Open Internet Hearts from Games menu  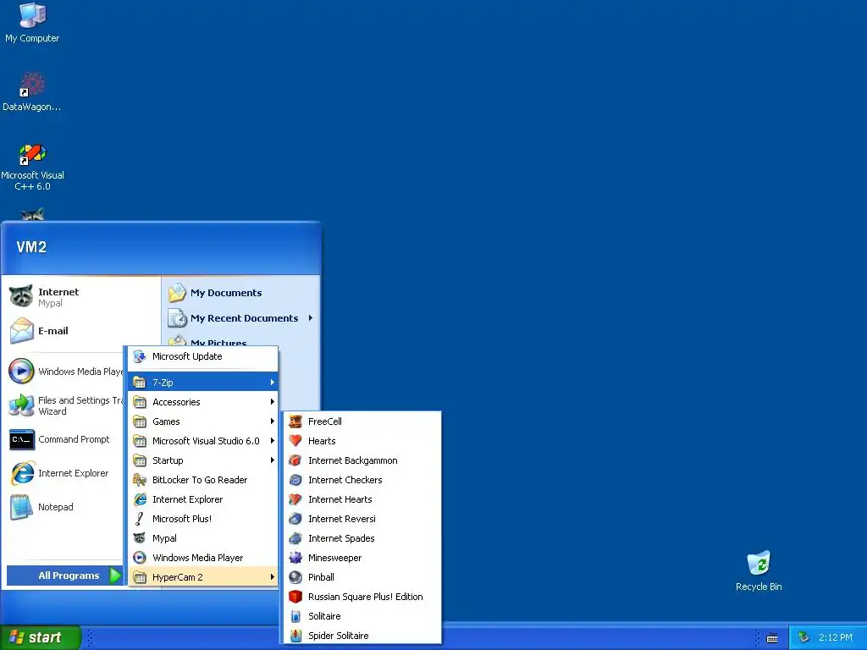pos(362,499)
